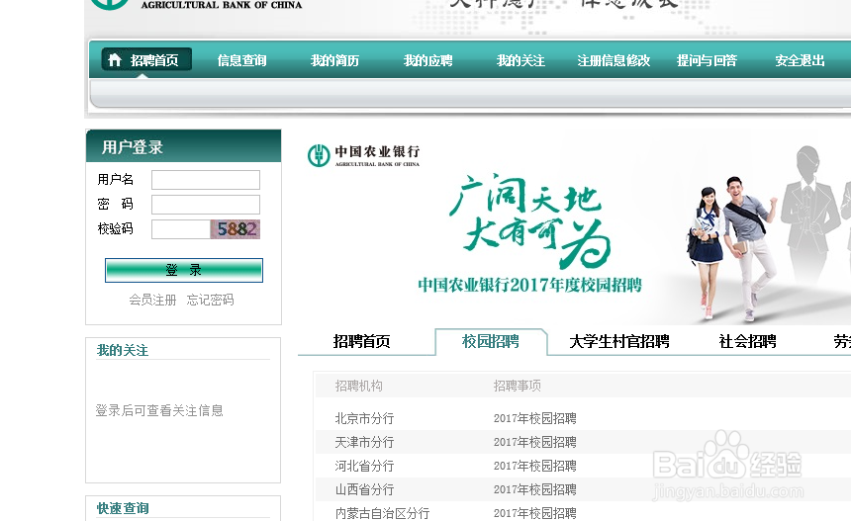Select 北京市分行 in the recruitment list
Image resolution: width=851 pixels, height=521 pixels.
coord(365,418)
